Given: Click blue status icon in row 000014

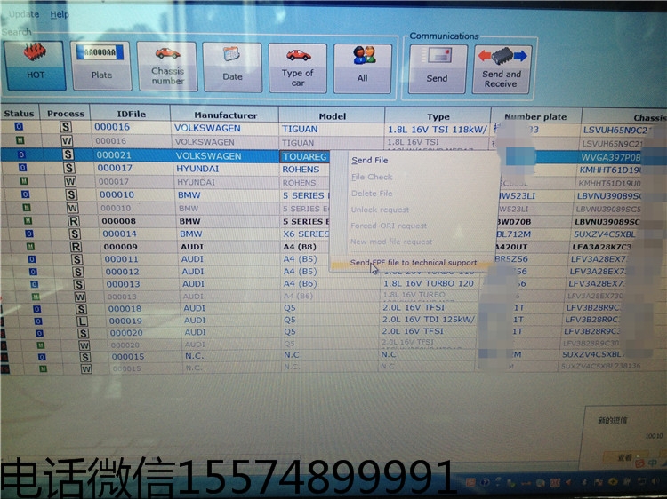Looking at the screenshot, I should coord(29,234).
